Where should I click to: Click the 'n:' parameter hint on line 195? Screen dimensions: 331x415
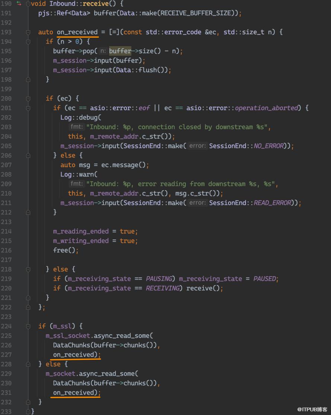click(103, 51)
